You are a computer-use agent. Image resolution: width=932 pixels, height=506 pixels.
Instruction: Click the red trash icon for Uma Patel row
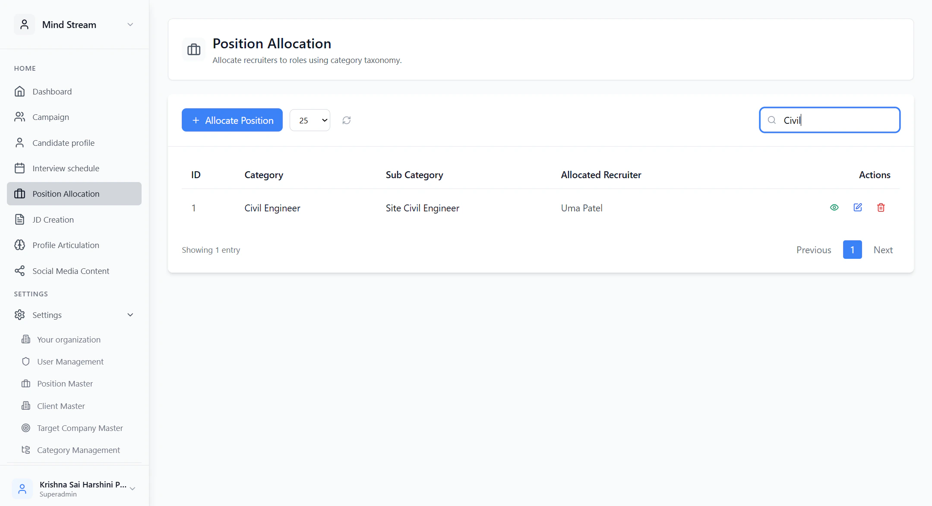tap(881, 207)
